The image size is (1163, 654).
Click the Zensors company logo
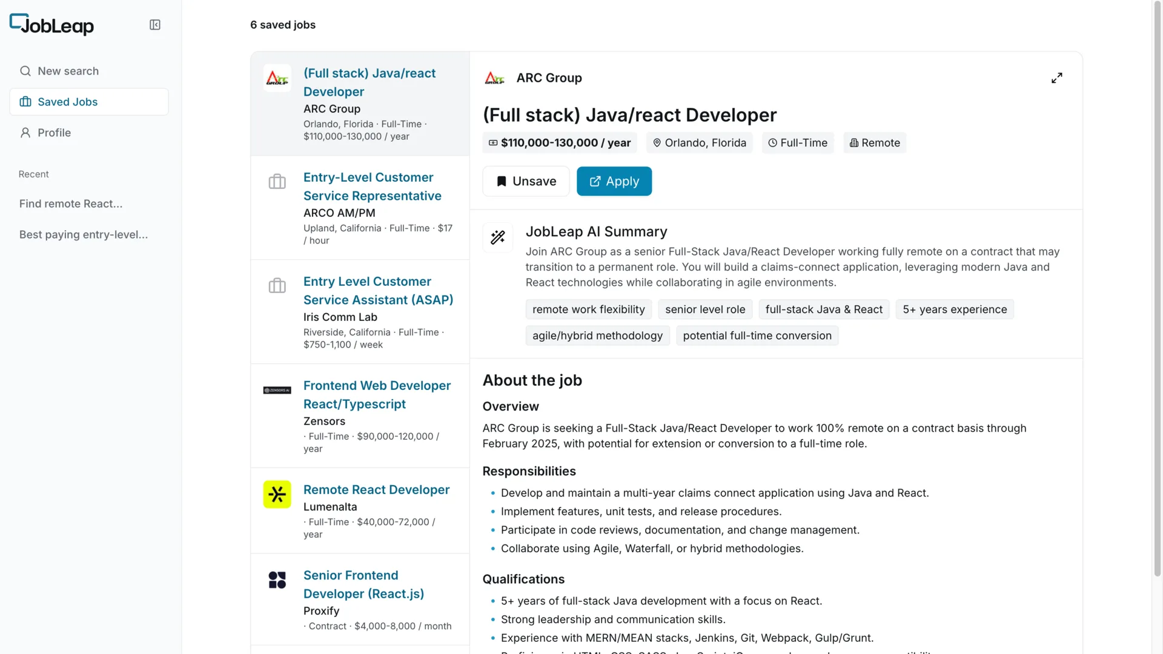pos(277,390)
